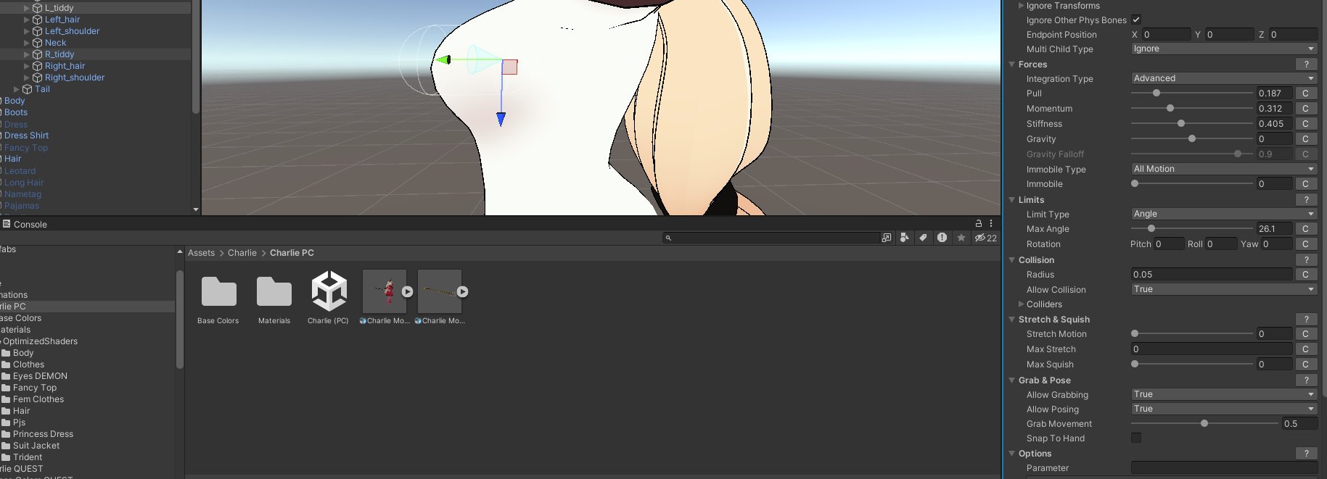Expand the first Charlie Mo... model sub-assets arrow
Viewport: 1327px width, 479px height.
tap(408, 292)
